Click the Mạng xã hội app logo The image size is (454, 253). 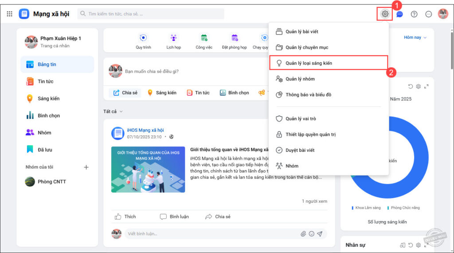point(24,14)
